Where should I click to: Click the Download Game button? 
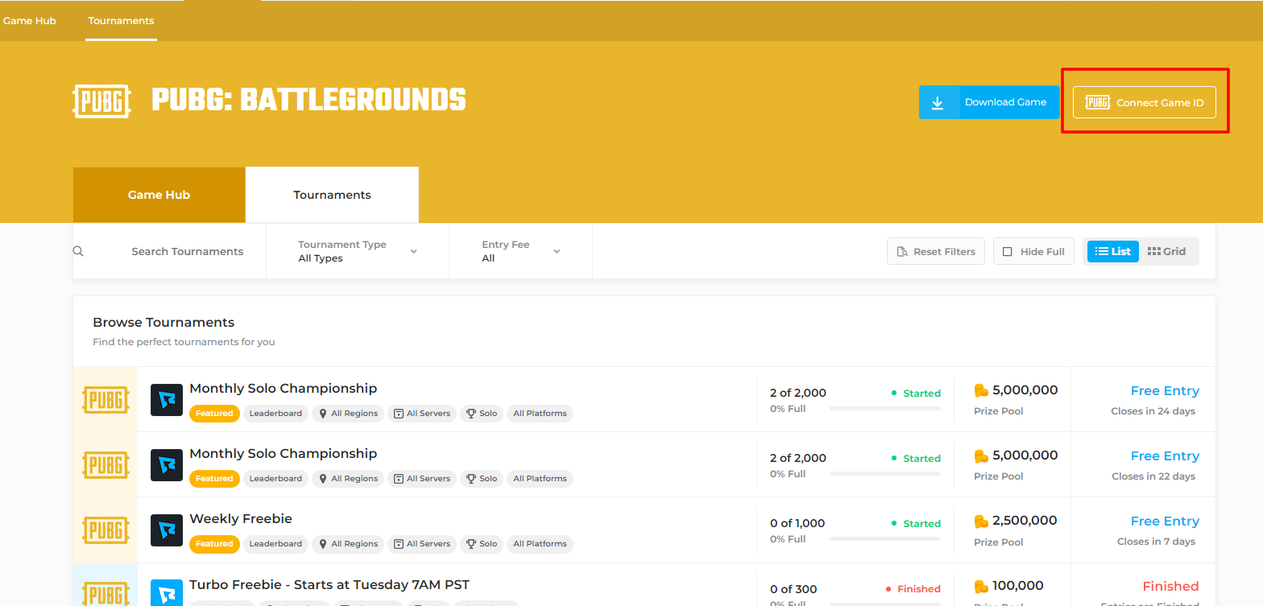pyautogui.click(x=989, y=102)
